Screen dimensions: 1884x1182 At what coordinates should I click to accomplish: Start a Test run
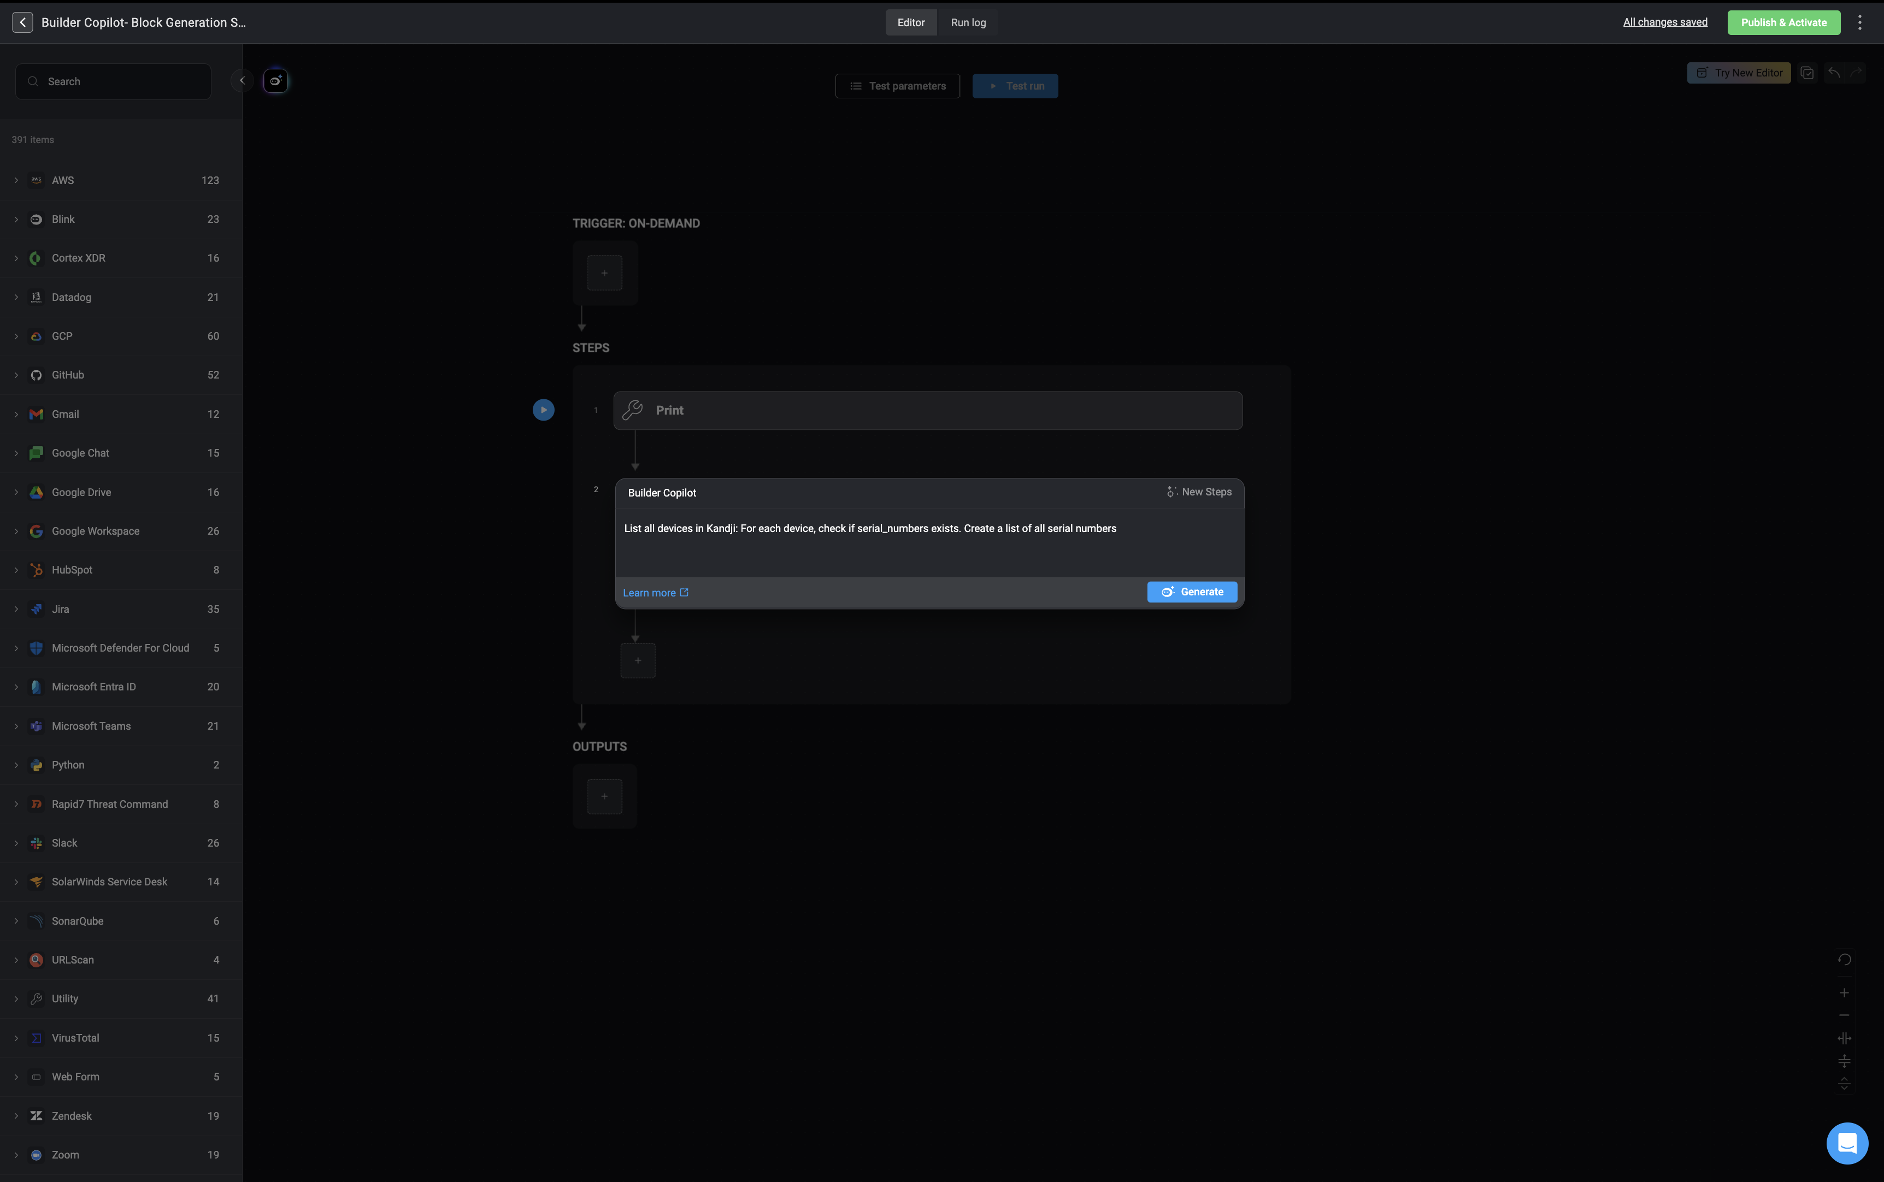[1014, 86]
